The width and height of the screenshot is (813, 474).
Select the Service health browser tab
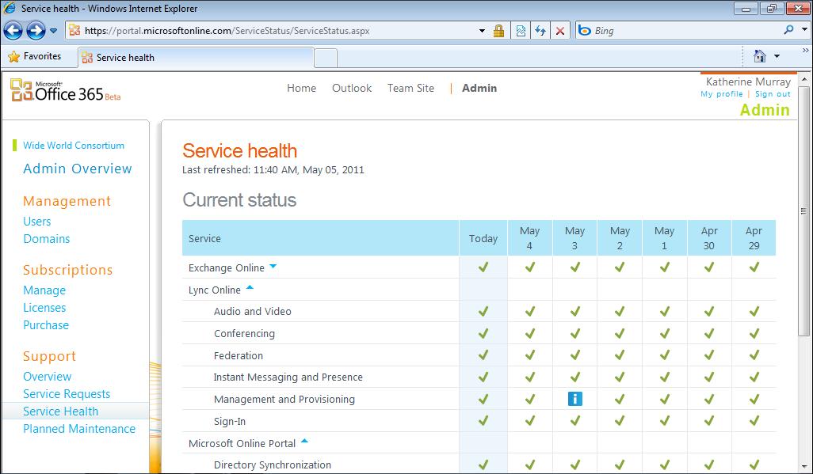[x=196, y=58]
